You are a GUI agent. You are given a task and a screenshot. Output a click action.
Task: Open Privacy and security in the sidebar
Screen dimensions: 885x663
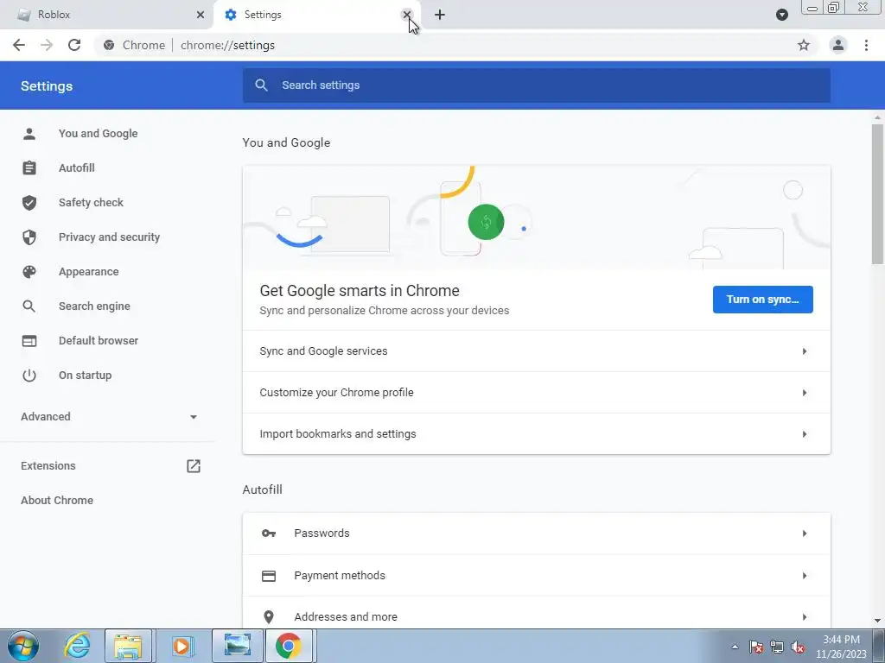pyautogui.click(x=109, y=237)
